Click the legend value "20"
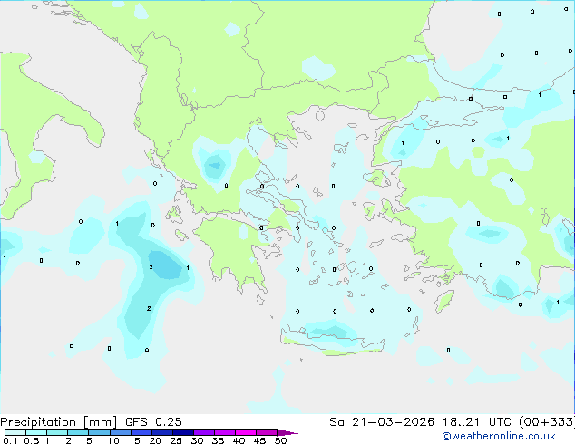Image resolution: width=575 pixels, height=444 pixels. click(x=155, y=440)
